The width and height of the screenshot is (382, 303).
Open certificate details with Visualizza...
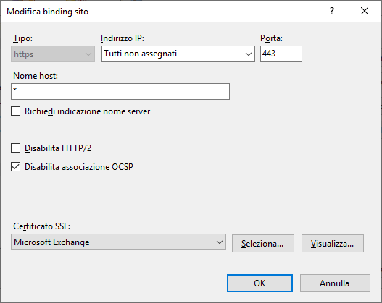click(x=333, y=243)
